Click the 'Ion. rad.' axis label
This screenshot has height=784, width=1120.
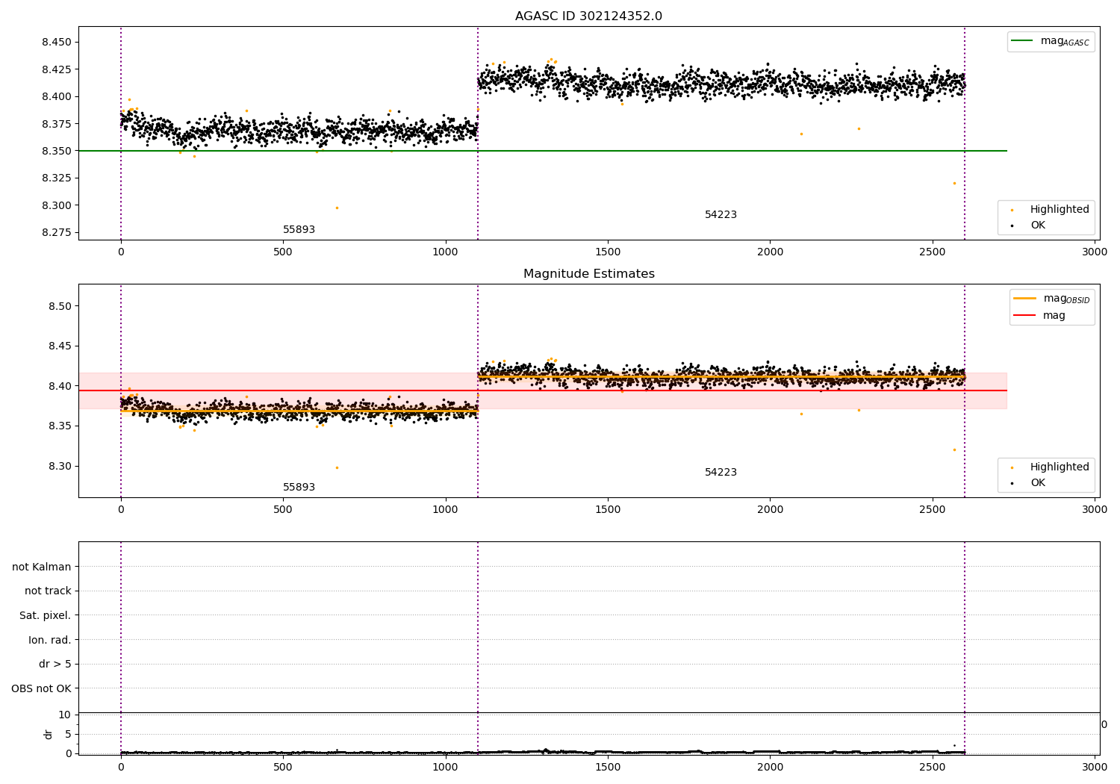tap(50, 640)
